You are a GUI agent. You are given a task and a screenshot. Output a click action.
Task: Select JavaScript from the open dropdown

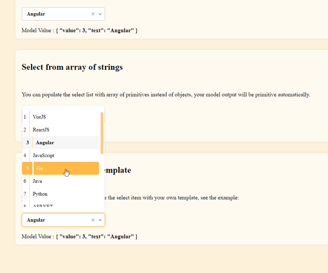pos(44,156)
